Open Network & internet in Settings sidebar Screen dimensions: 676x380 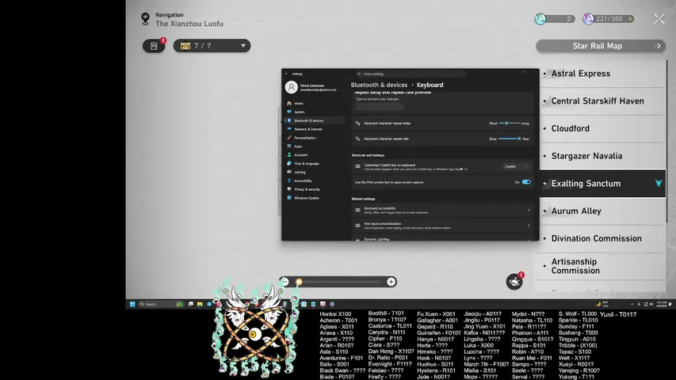coord(315,129)
